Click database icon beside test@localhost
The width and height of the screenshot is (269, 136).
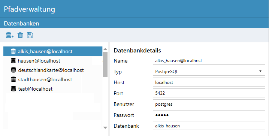(x=13, y=89)
